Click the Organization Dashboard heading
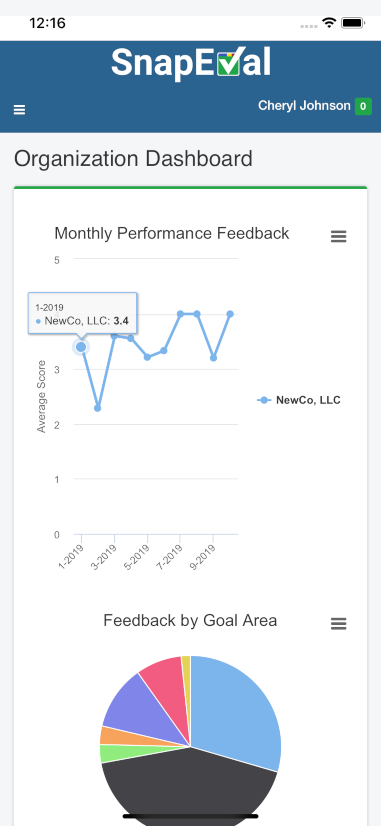381x826 pixels. tap(133, 158)
